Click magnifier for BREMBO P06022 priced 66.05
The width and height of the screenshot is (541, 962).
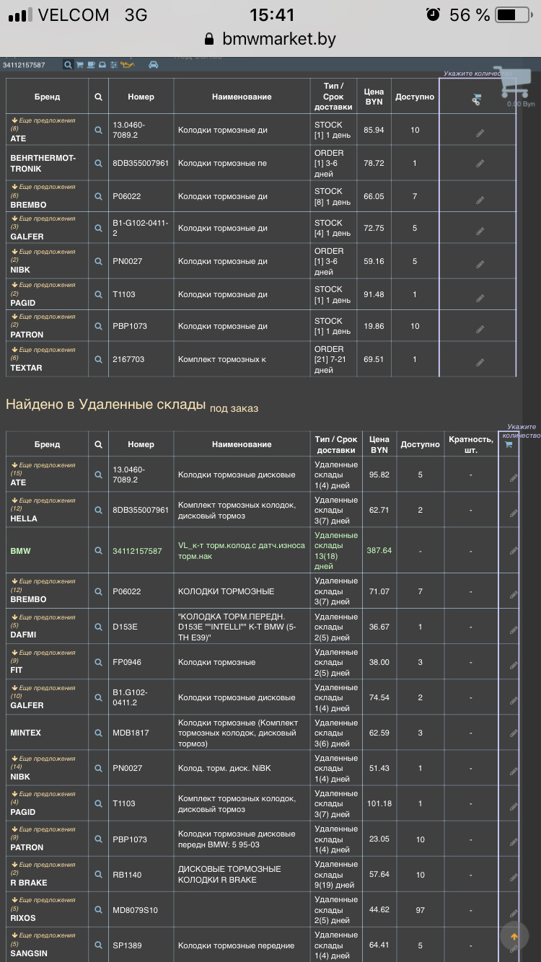(x=99, y=197)
